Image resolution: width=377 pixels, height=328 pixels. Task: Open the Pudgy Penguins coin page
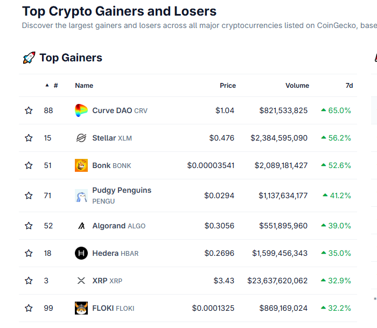pyautogui.click(x=122, y=190)
